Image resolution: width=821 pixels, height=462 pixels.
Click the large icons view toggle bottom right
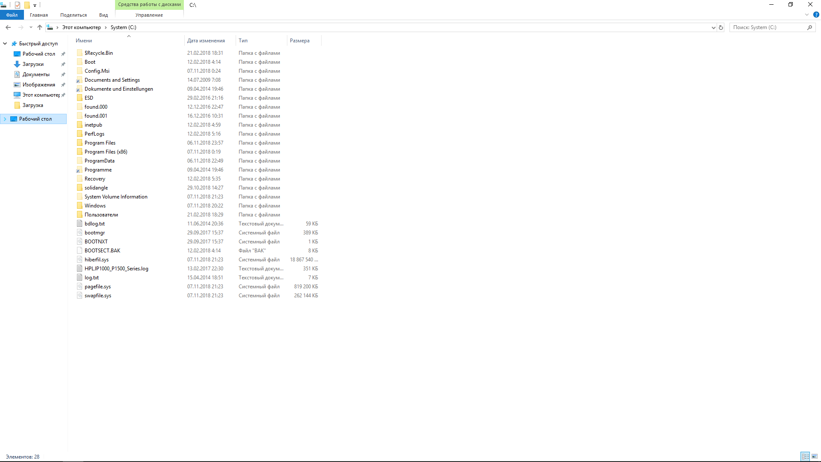point(815,456)
